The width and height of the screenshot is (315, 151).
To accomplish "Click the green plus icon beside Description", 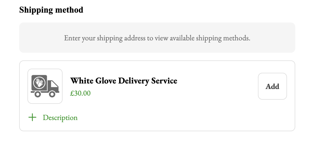I will (x=32, y=118).
